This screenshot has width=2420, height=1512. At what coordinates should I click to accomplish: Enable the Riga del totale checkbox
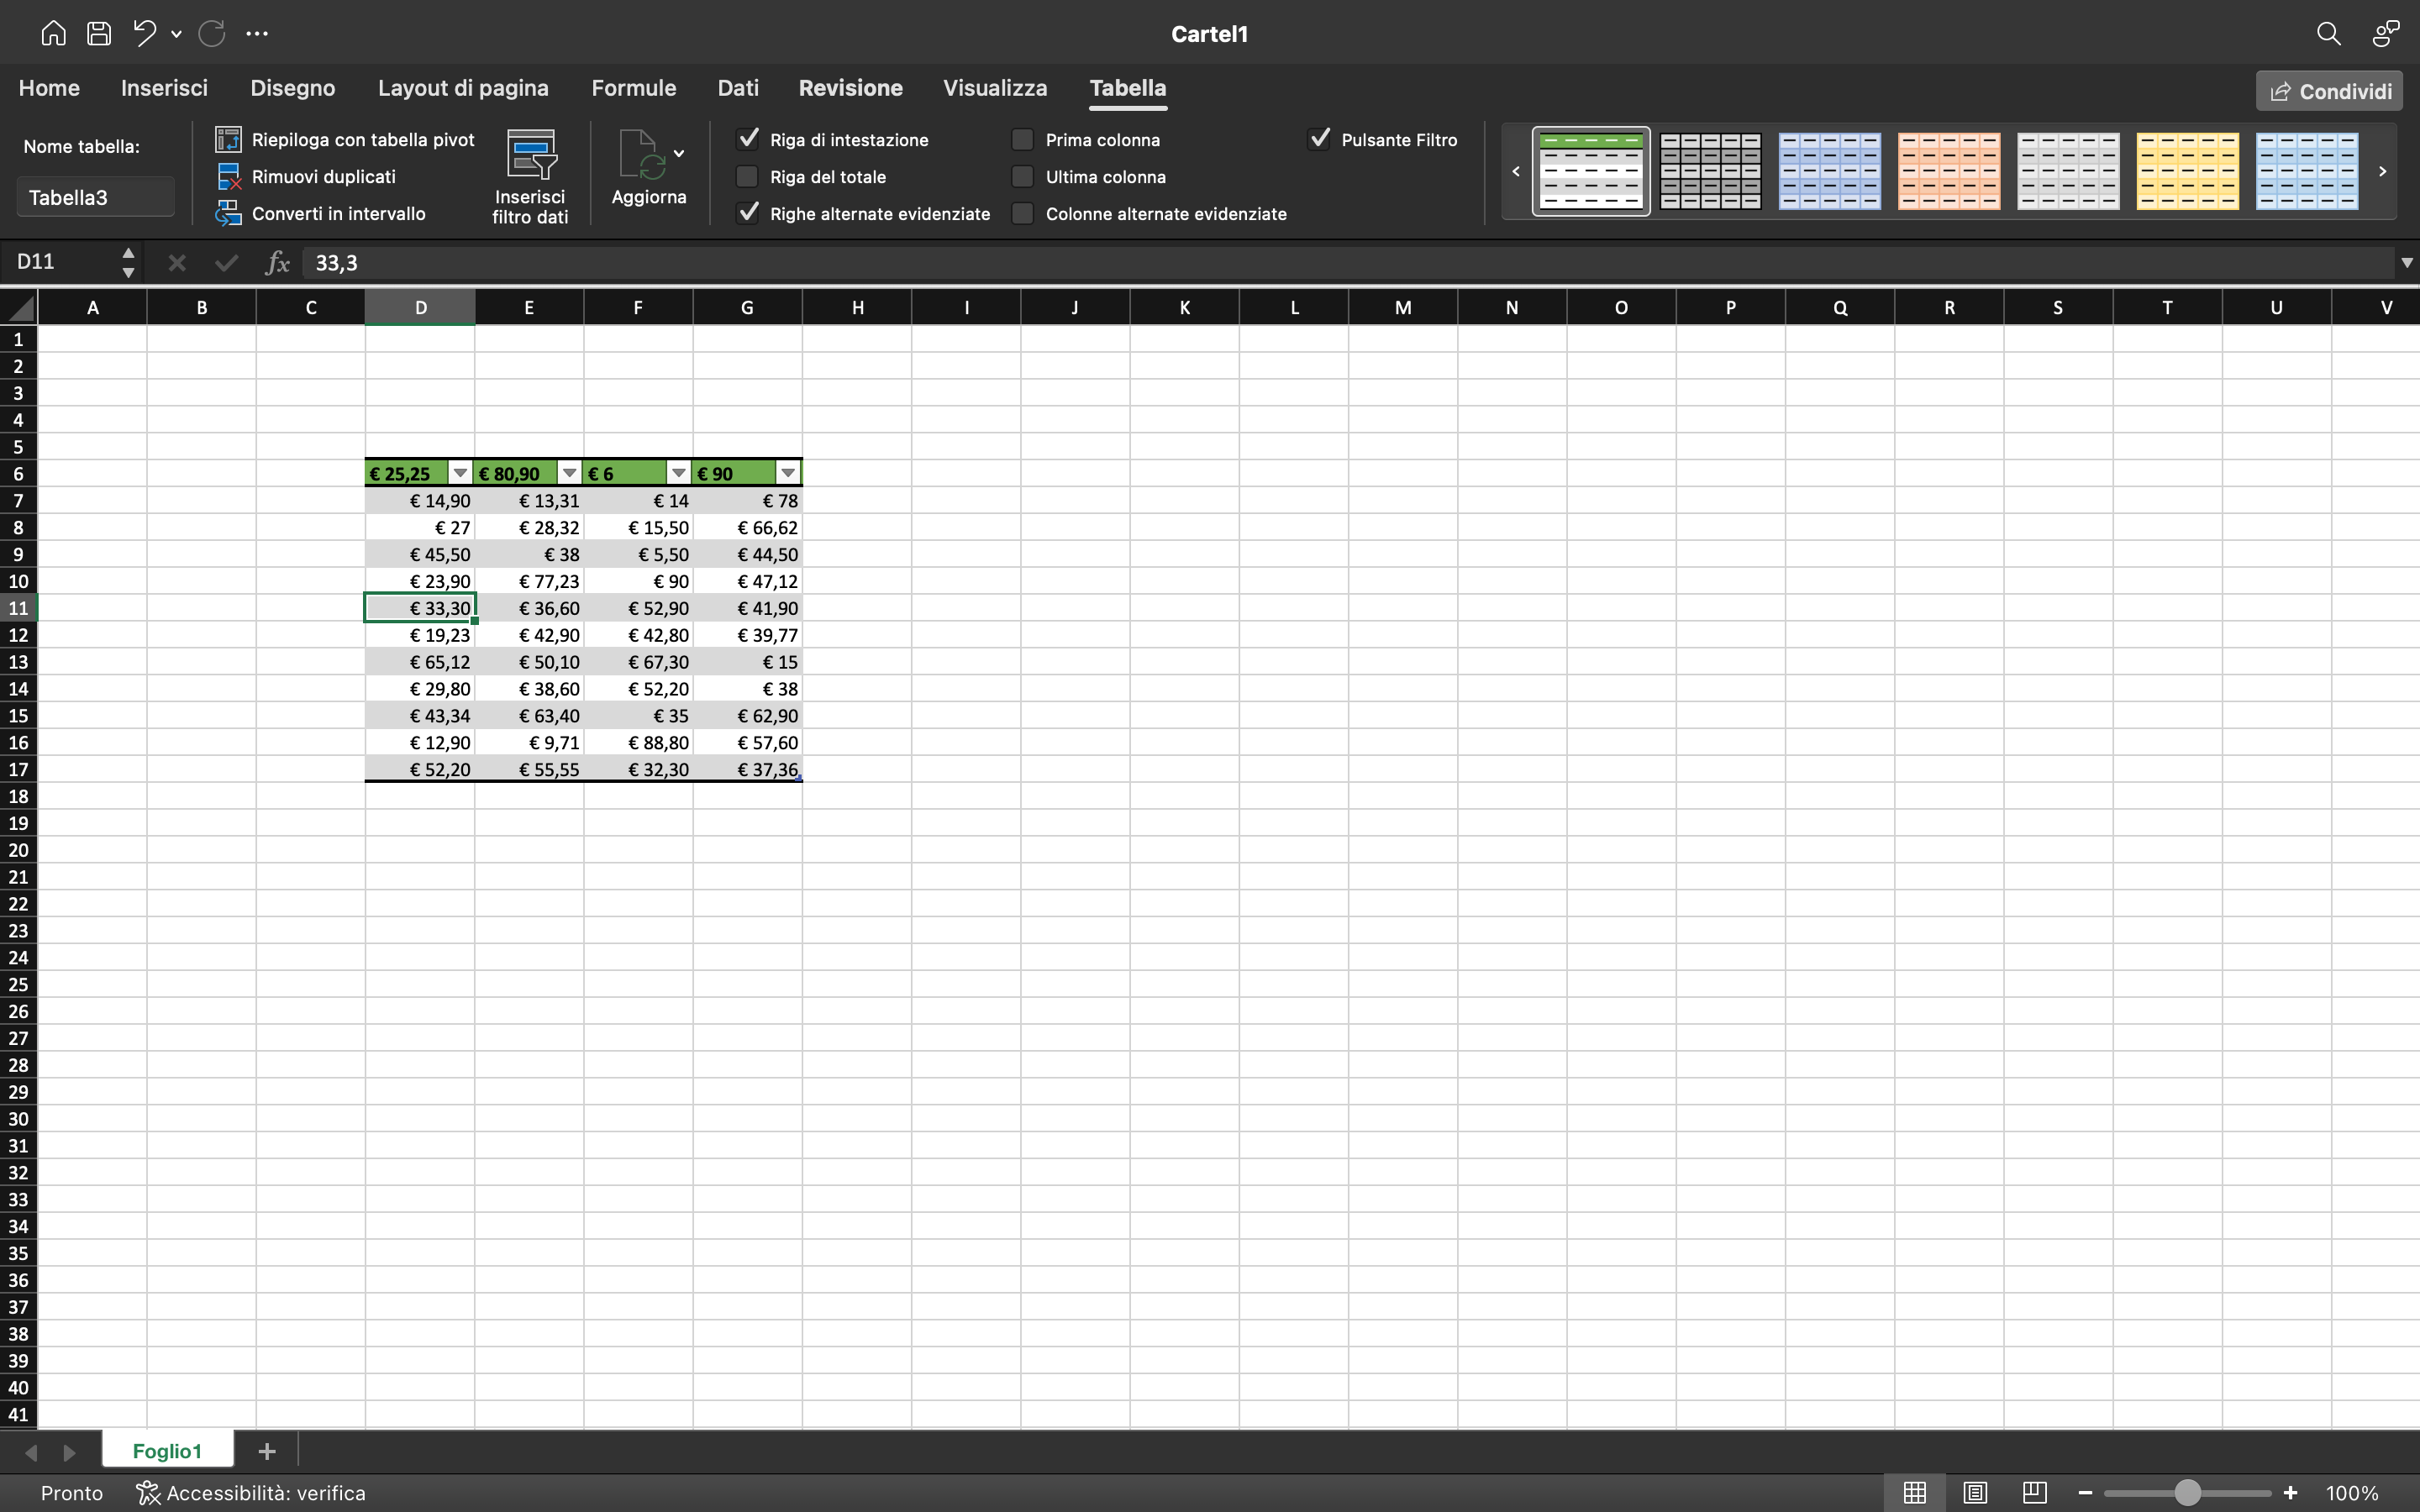pos(747,176)
